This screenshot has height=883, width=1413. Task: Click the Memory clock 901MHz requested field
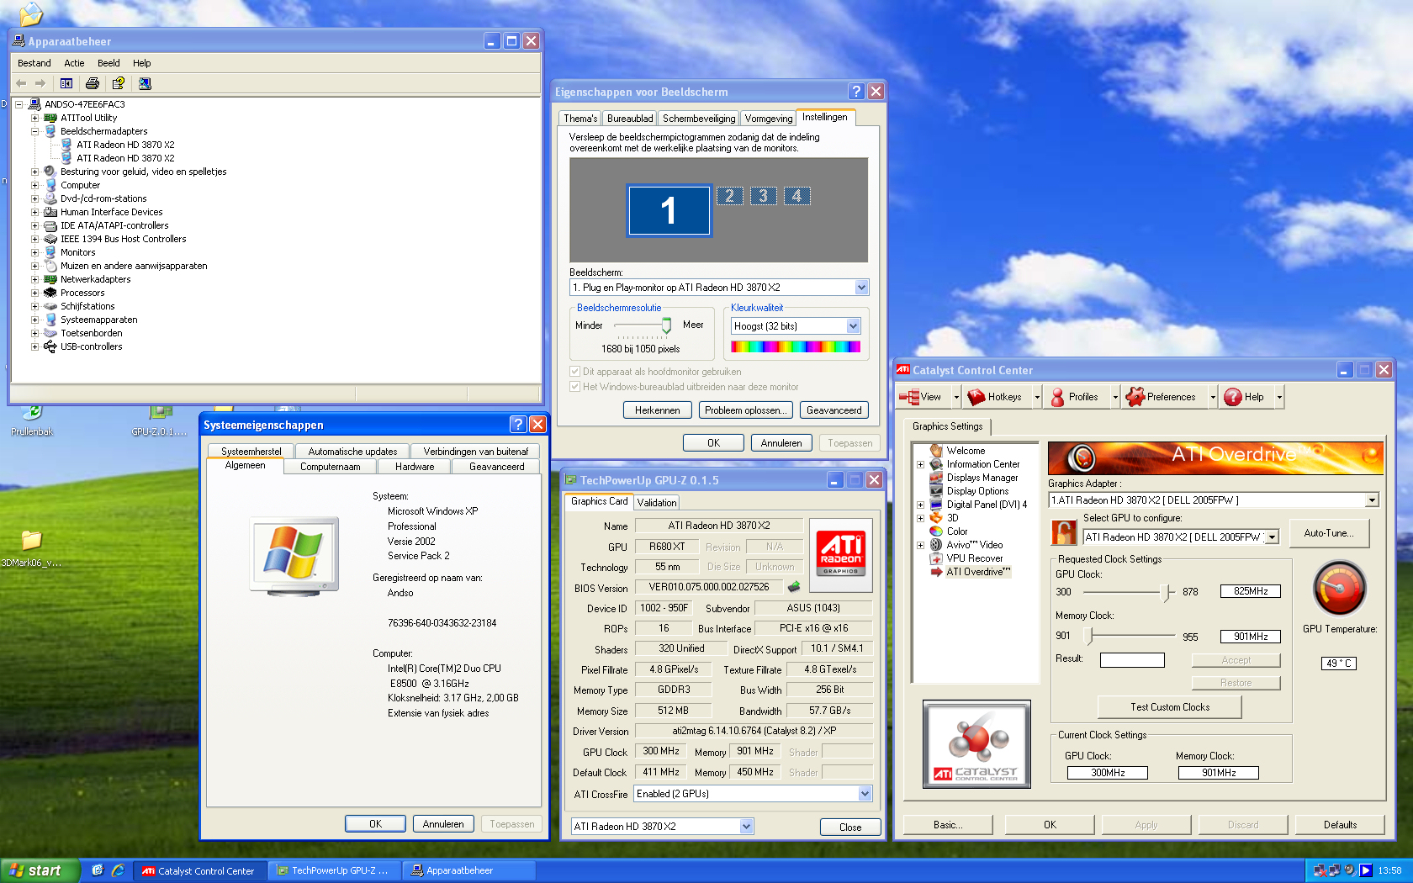(1251, 637)
